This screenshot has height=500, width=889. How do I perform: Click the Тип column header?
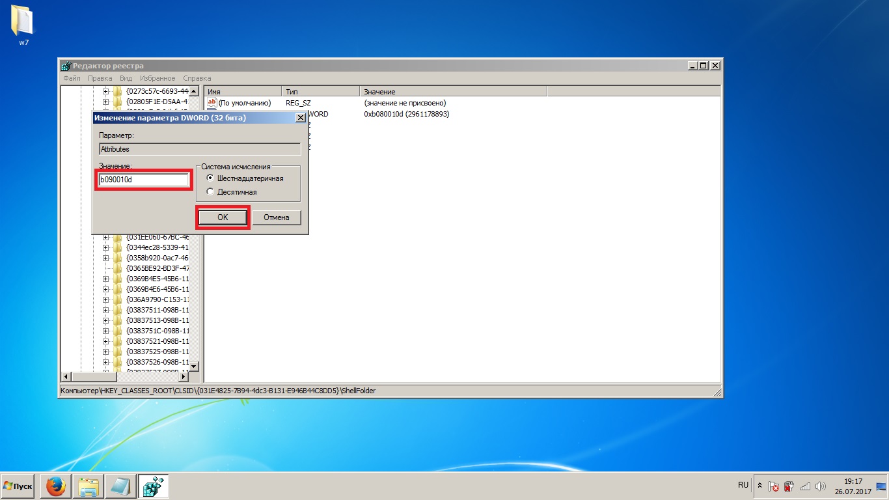(x=321, y=92)
